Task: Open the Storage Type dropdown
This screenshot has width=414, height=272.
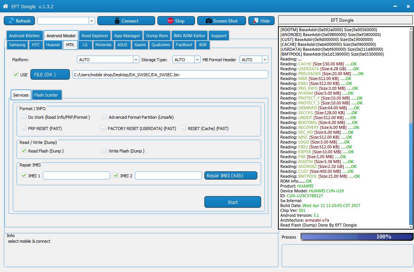Action: click(x=186, y=60)
